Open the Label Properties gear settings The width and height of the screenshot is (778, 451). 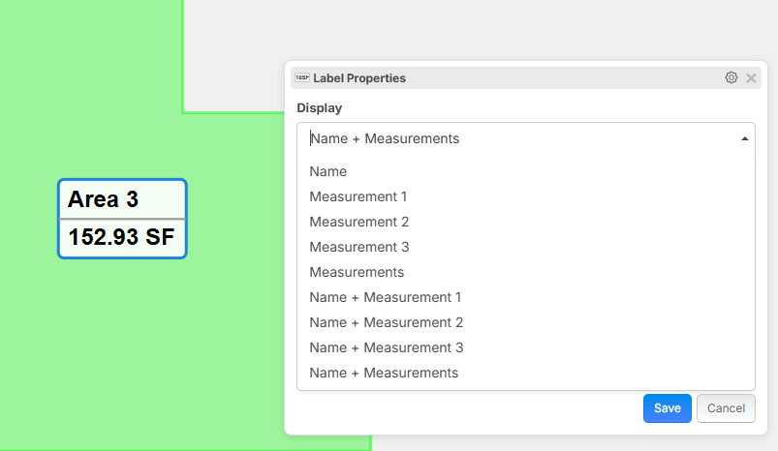click(731, 77)
